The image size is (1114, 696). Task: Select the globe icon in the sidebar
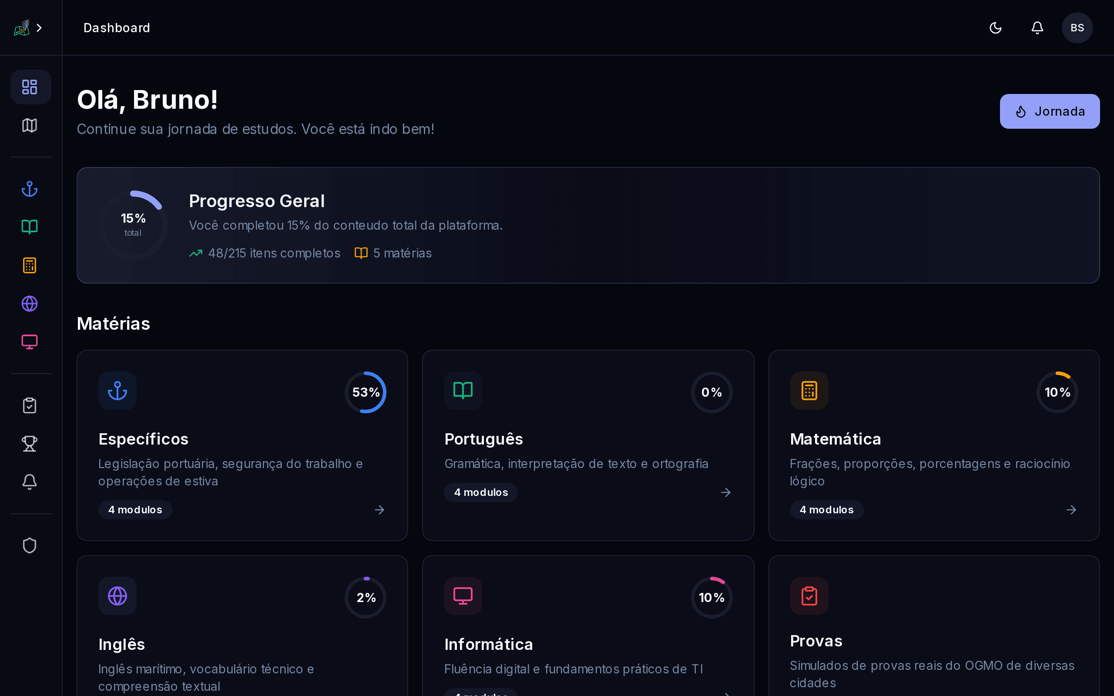pyautogui.click(x=30, y=303)
